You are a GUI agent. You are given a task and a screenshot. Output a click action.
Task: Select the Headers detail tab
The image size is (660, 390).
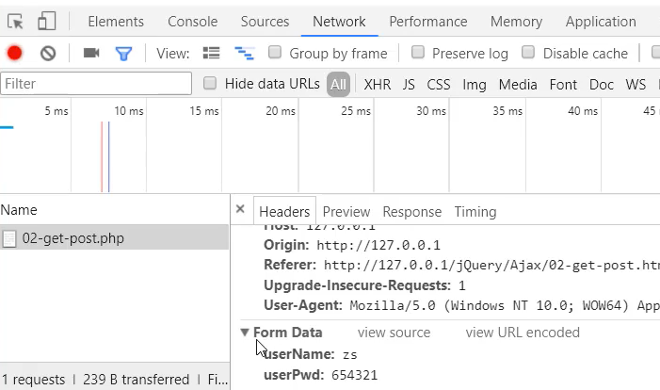284,211
